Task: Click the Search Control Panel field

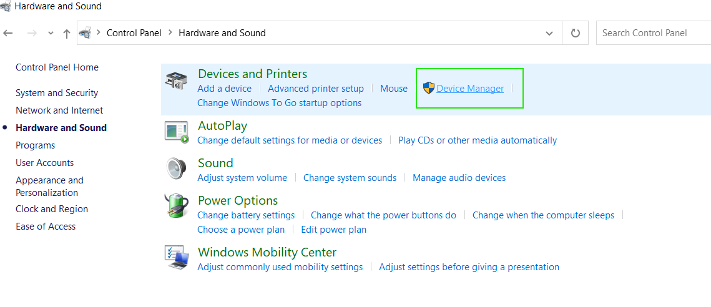Action: click(x=654, y=33)
